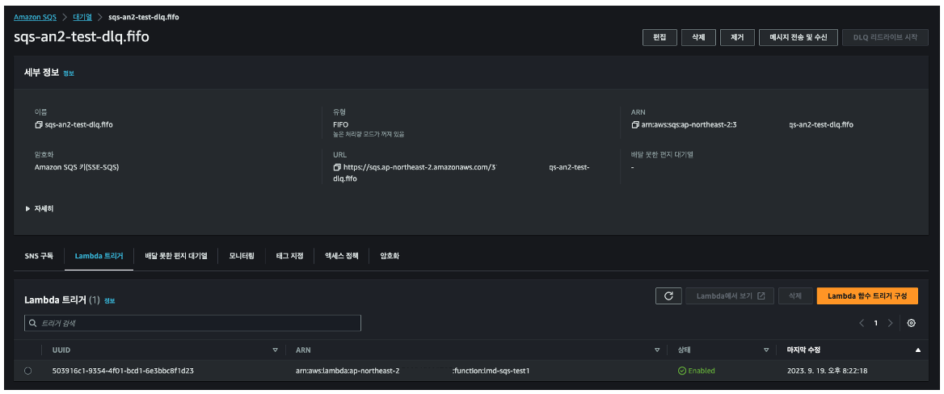
Task: Switch to the SNS 구독 tab
Action: (x=39, y=256)
